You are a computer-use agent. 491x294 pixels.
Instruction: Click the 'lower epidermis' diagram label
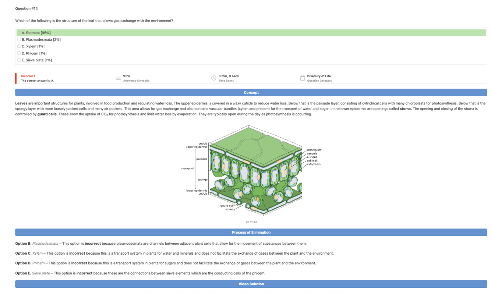click(197, 190)
